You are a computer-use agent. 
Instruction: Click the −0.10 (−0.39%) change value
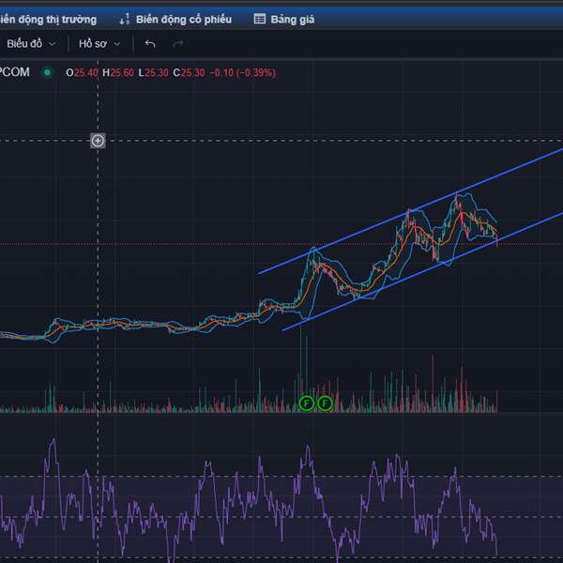pos(240,72)
